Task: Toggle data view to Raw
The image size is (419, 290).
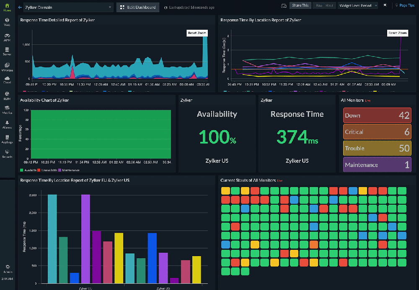Action: tap(319, 5)
